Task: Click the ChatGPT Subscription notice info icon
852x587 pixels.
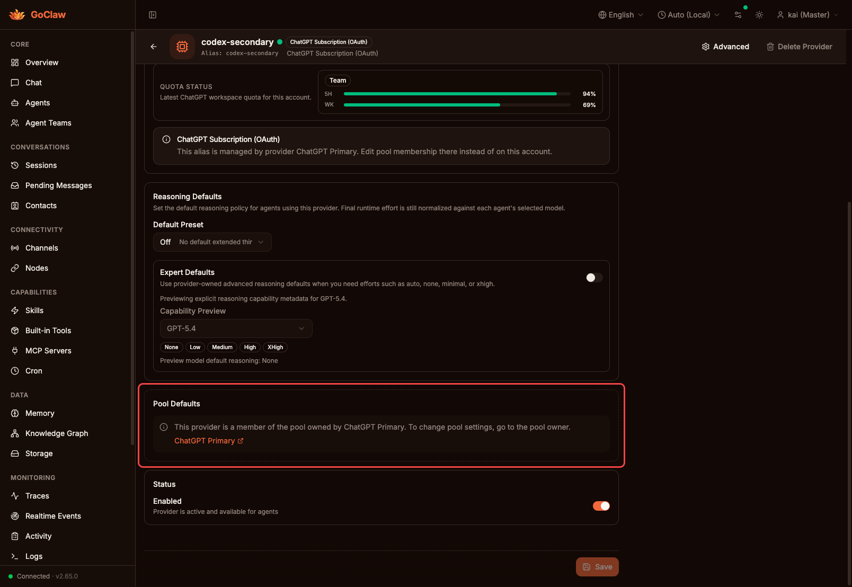Action: pos(166,139)
